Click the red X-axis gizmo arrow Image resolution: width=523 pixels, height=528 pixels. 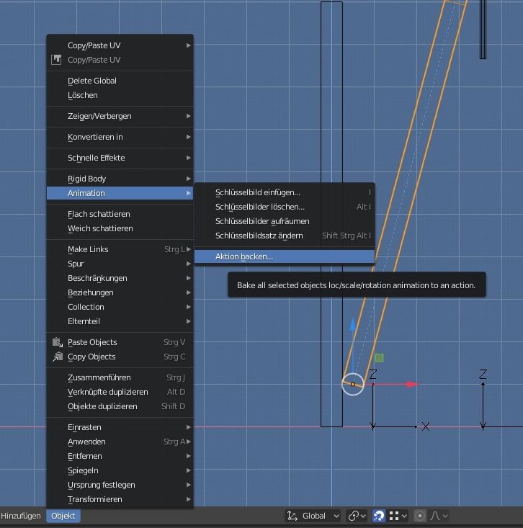[x=411, y=384]
